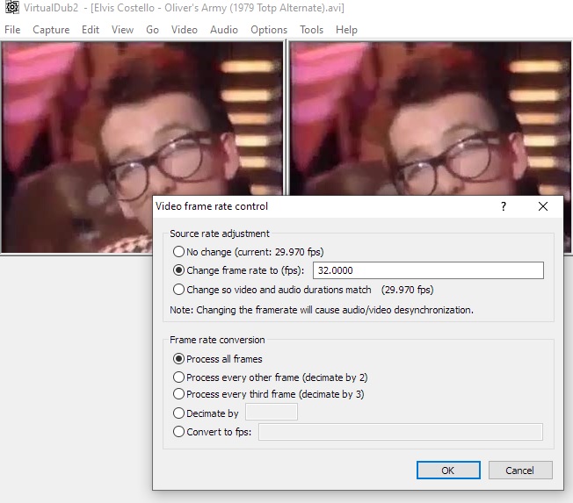The image size is (573, 503).
Task: Click the frame rate field showing 32.0000
Action: [x=428, y=270]
